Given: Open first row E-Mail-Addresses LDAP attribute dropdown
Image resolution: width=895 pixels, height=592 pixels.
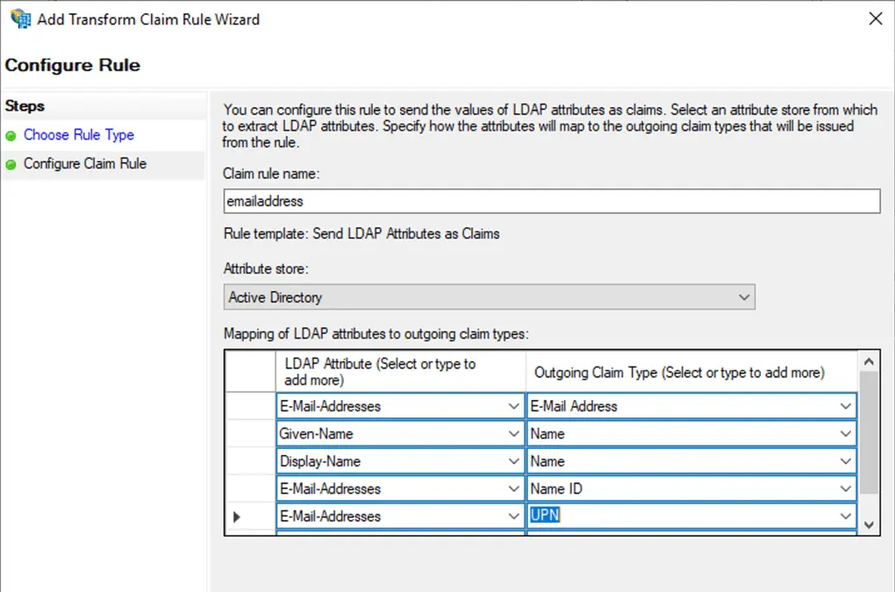Looking at the screenshot, I should click(x=514, y=406).
